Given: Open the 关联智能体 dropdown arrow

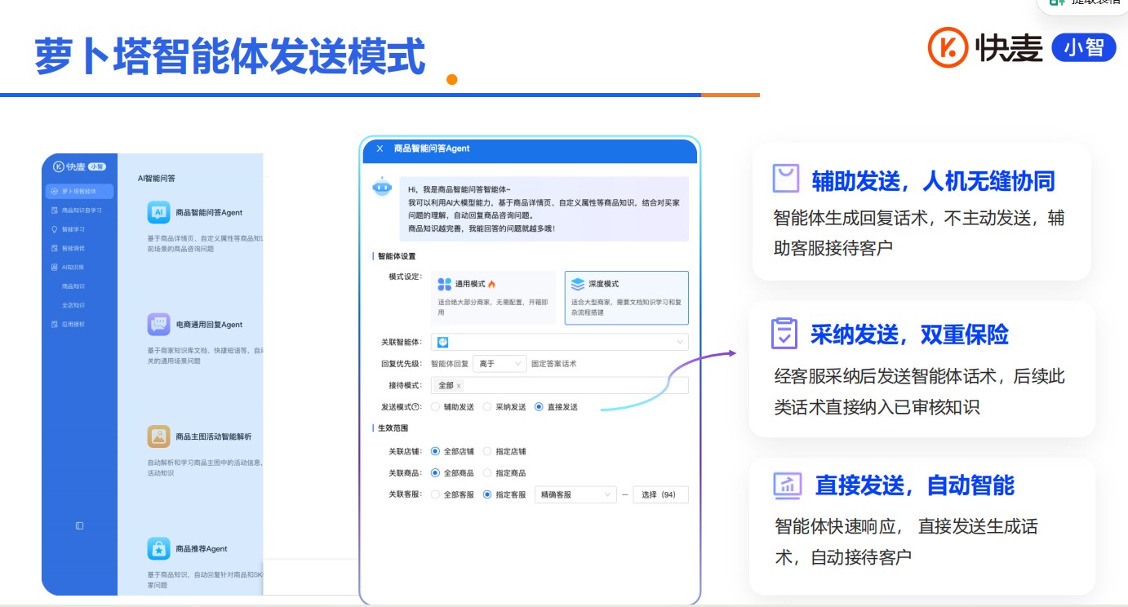Looking at the screenshot, I should tap(680, 342).
